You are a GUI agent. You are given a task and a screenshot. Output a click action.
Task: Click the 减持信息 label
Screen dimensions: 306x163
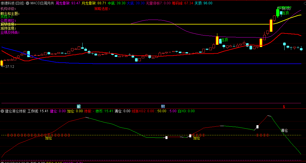[8, 28]
